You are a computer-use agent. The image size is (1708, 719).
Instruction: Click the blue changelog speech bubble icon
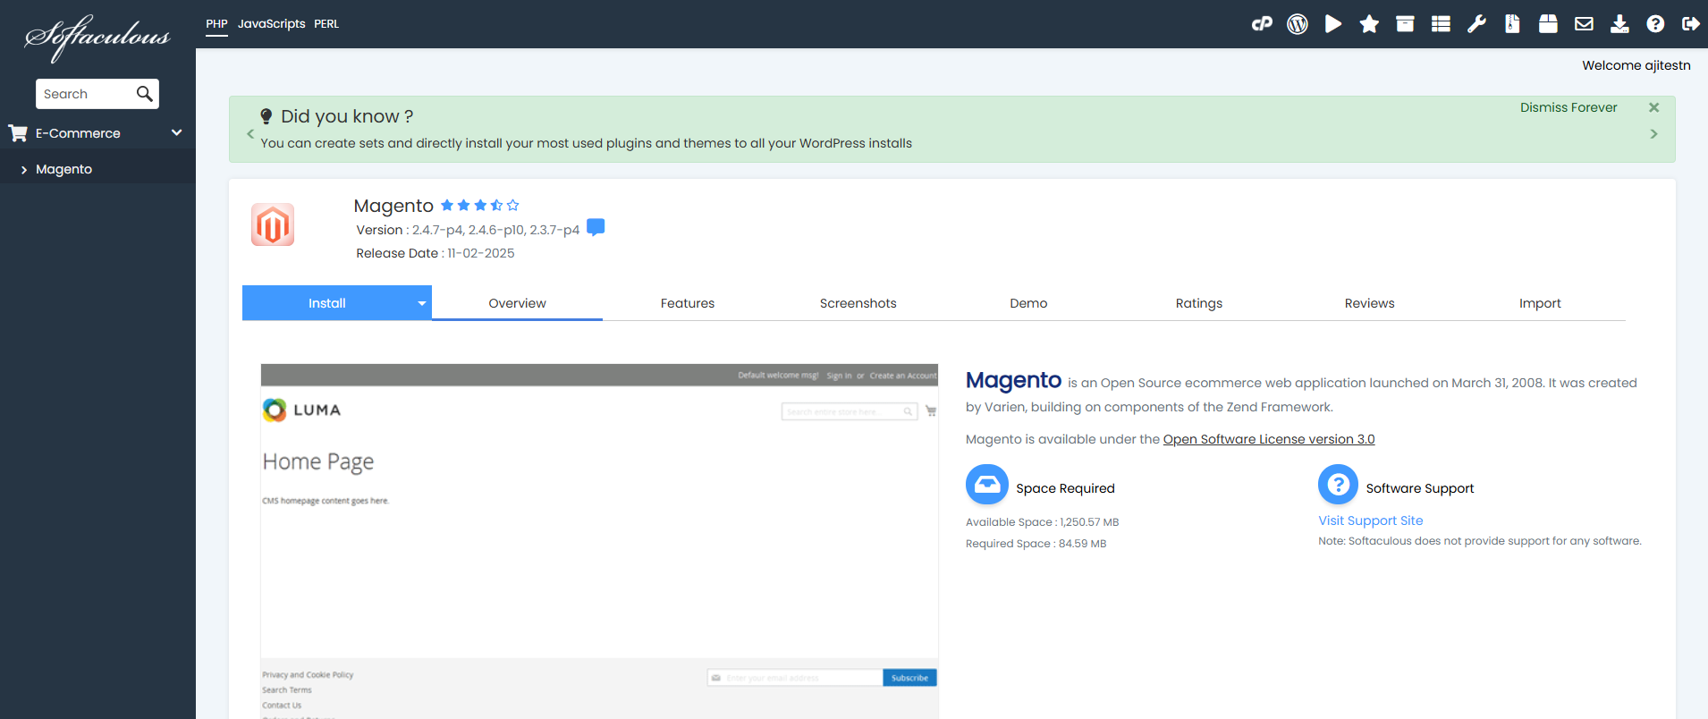596,227
